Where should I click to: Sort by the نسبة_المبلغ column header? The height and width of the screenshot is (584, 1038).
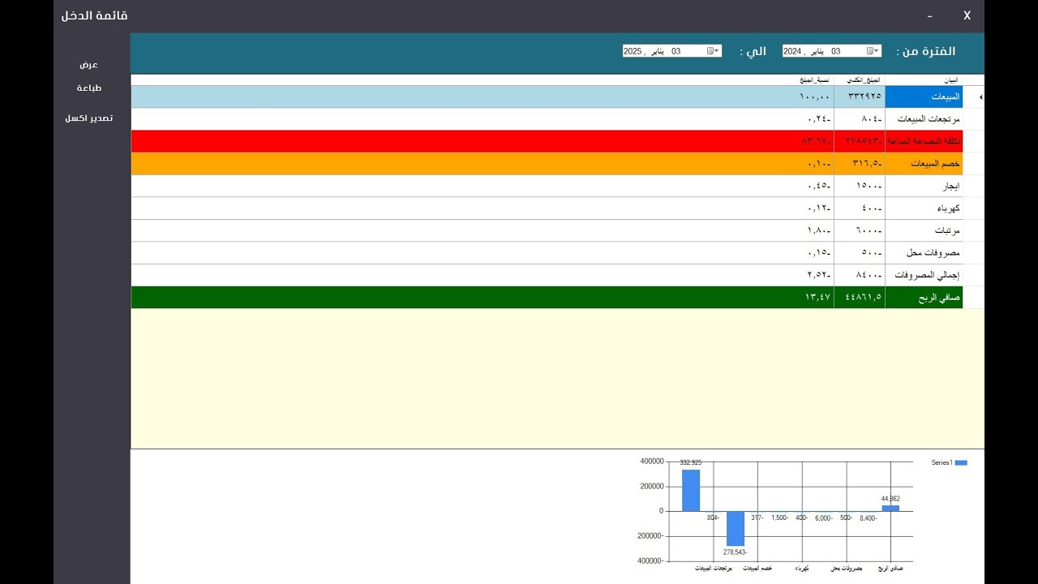click(483, 80)
